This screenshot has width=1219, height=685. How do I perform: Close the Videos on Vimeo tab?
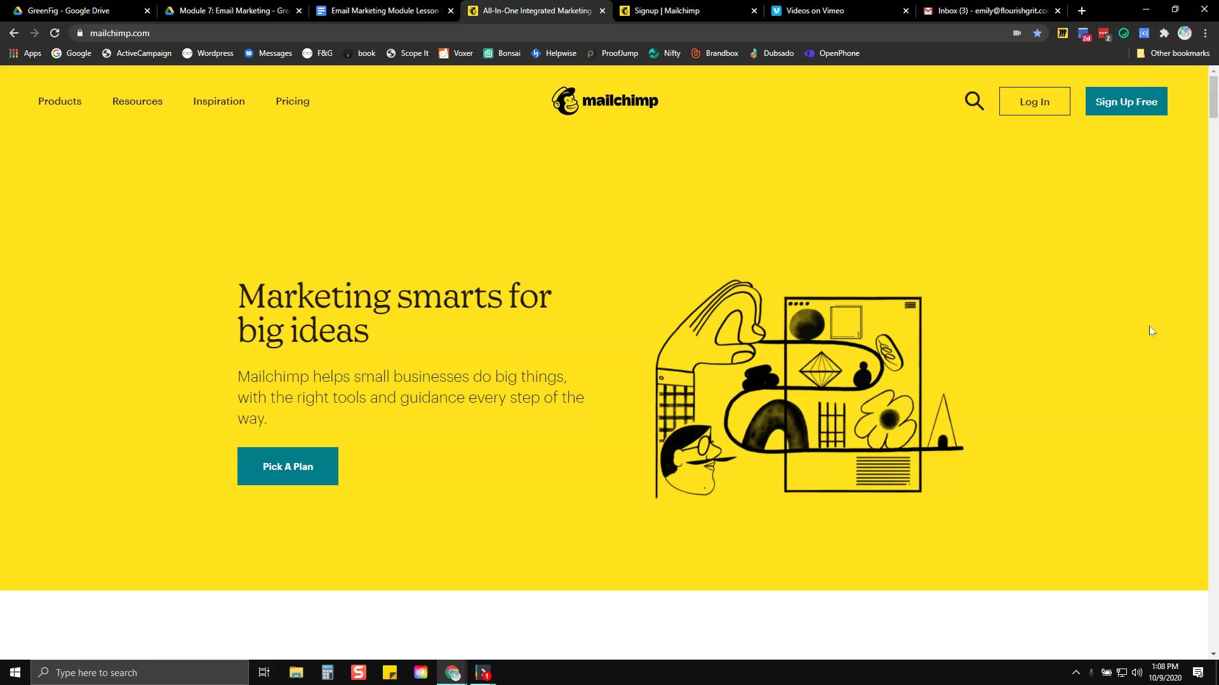point(905,11)
